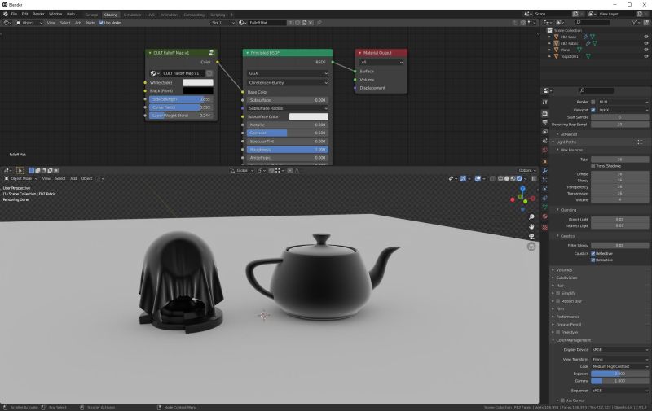This screenshot has height=411, width=652.
Task: Open the Subsurface Radius dropdown
Action: [288, 108]
